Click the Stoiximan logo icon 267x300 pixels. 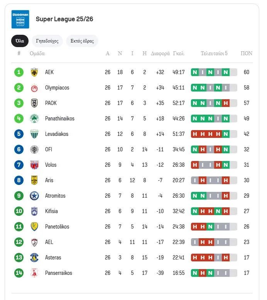pos(20,19)
